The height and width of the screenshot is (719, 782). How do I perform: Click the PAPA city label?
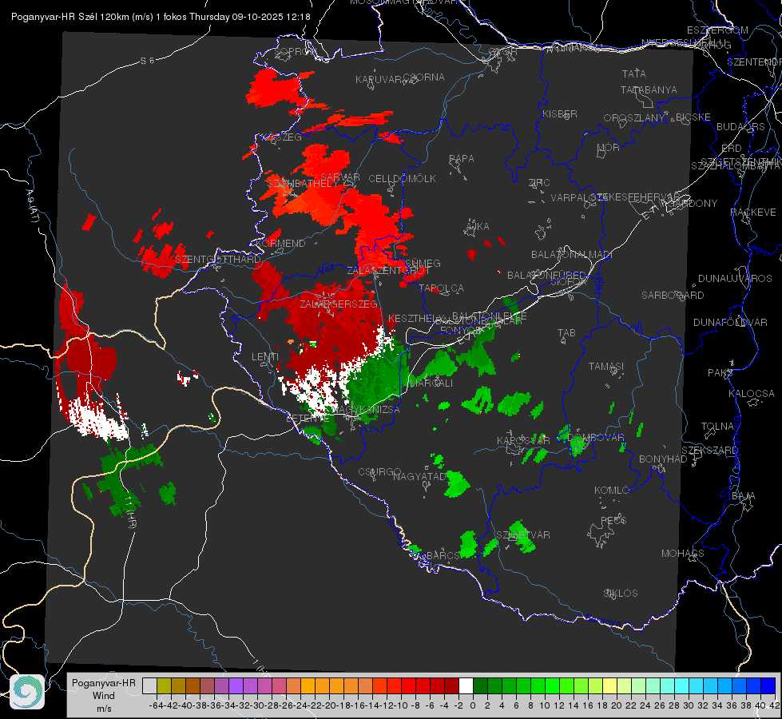(462, 159)
